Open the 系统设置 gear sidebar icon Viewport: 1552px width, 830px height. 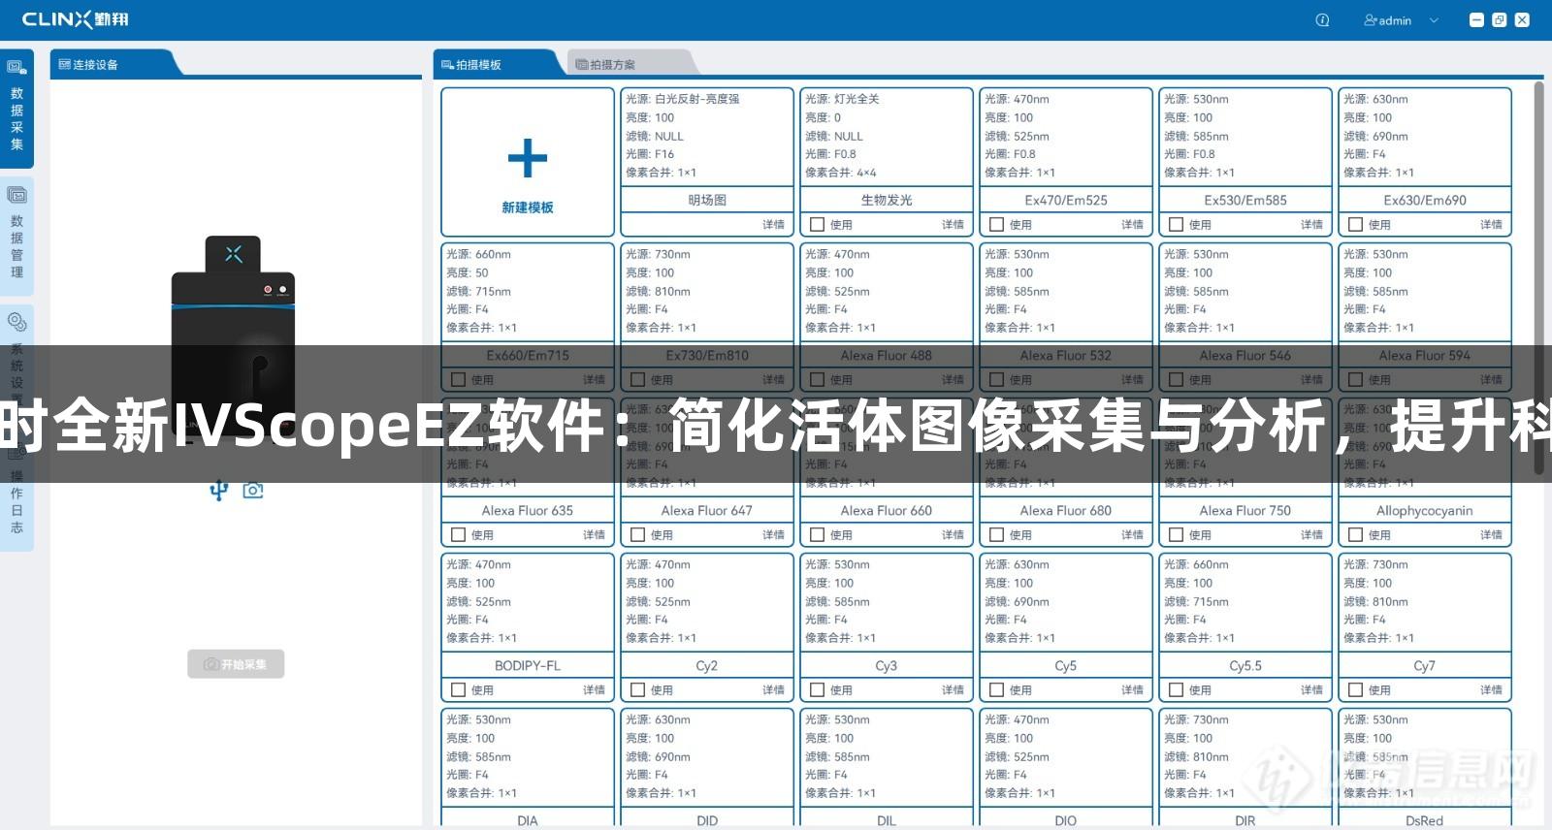16,322
